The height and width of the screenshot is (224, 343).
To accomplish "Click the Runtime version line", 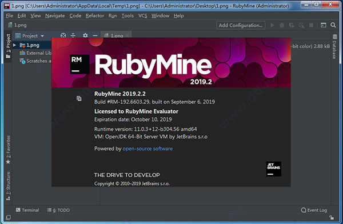I will tap(145, 129).
